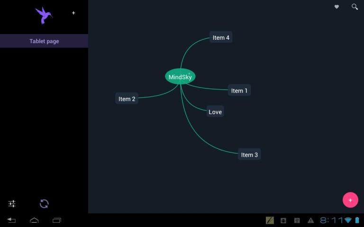Viewport: 364px width, 227px height.
Task: Select the Item 1 node
Action: tap(239, 90)
